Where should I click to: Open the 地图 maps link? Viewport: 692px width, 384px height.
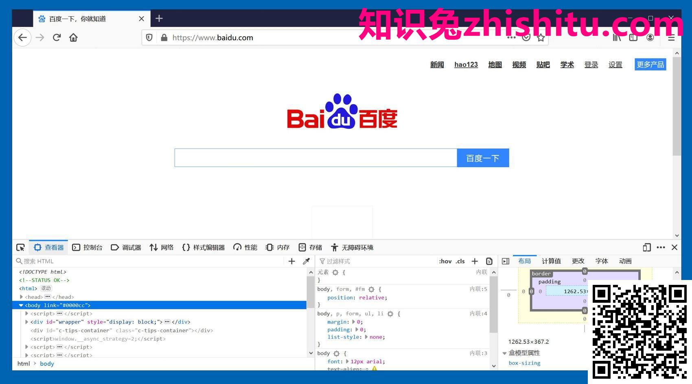click(495, 65)
